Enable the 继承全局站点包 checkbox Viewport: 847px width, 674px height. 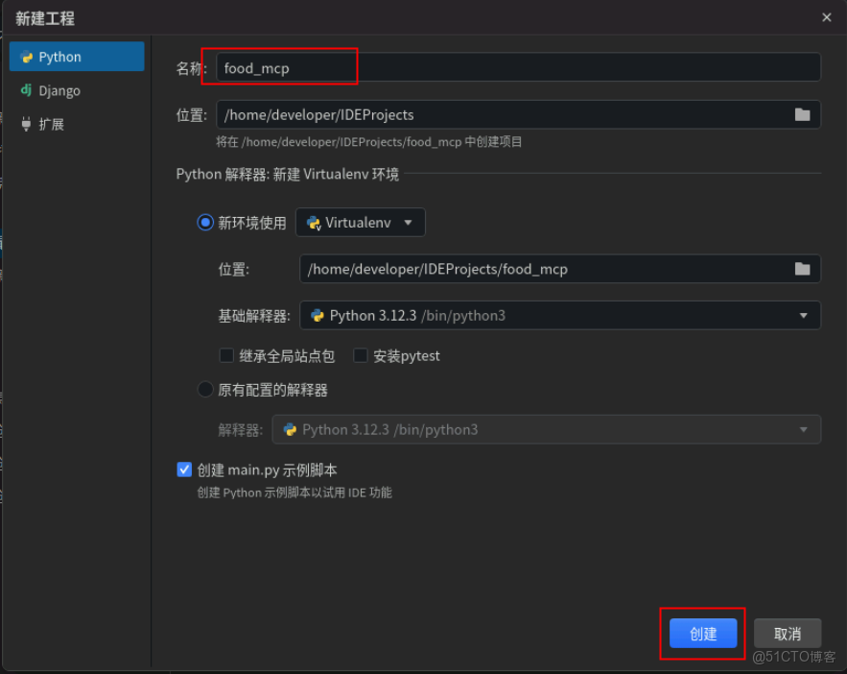click(225, 355)
